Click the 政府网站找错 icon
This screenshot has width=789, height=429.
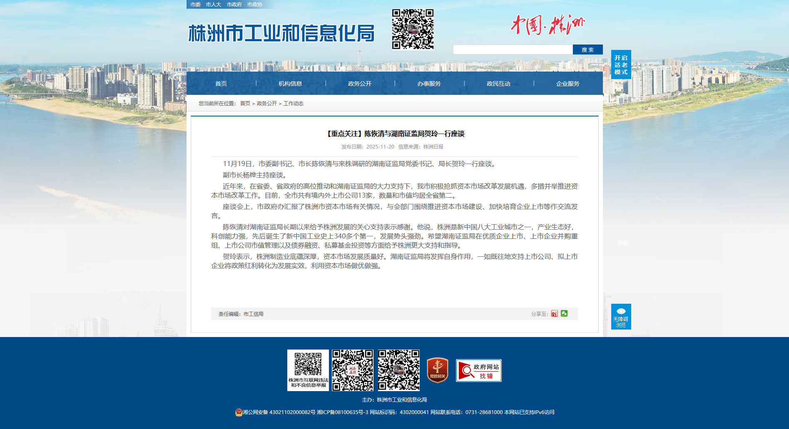click(x=478, y=370)
